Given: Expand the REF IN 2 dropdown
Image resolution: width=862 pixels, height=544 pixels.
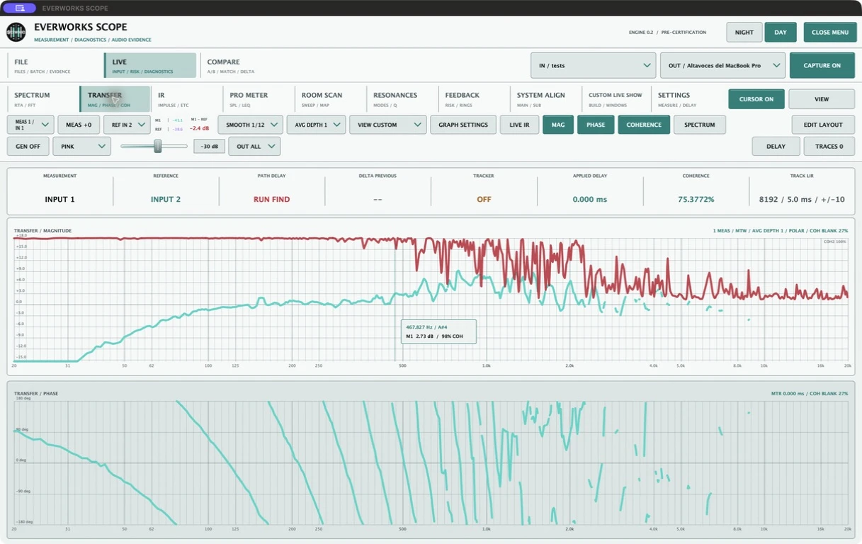Looking at the screenshot, I should 127,125.
